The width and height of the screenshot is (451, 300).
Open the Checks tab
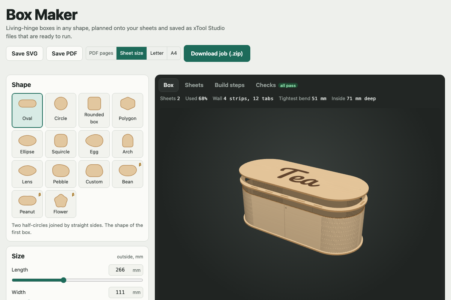point(277,85)
